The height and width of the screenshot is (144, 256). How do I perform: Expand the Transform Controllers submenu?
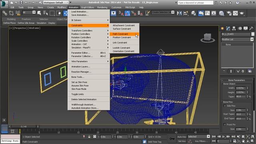pyautogui.click(x=89, y=30)
